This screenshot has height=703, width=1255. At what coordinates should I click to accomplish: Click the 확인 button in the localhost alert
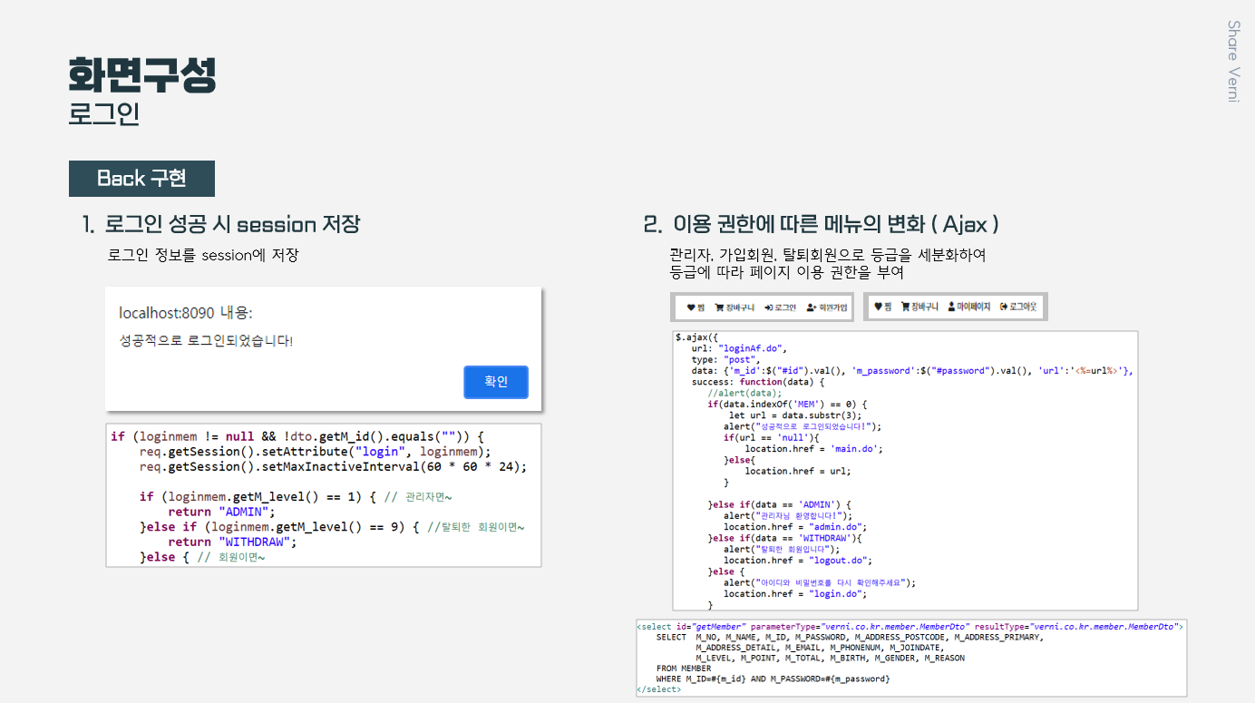(495, 382)
